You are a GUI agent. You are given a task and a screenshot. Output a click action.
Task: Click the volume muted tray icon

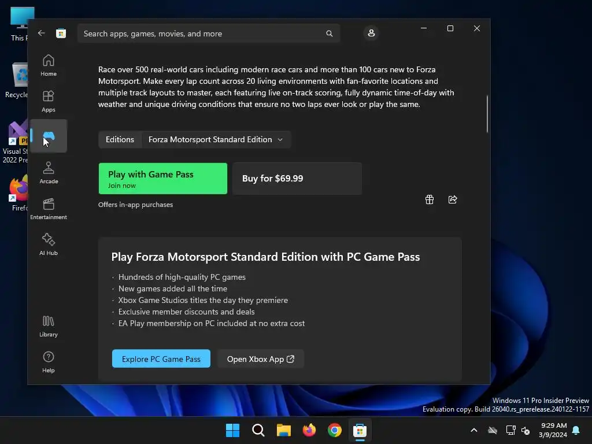pos(526,430)
